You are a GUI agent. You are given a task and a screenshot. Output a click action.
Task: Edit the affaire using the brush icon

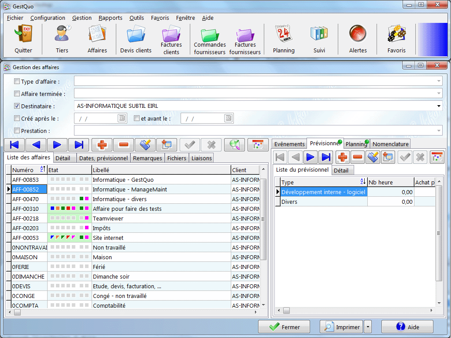point(145,144)
